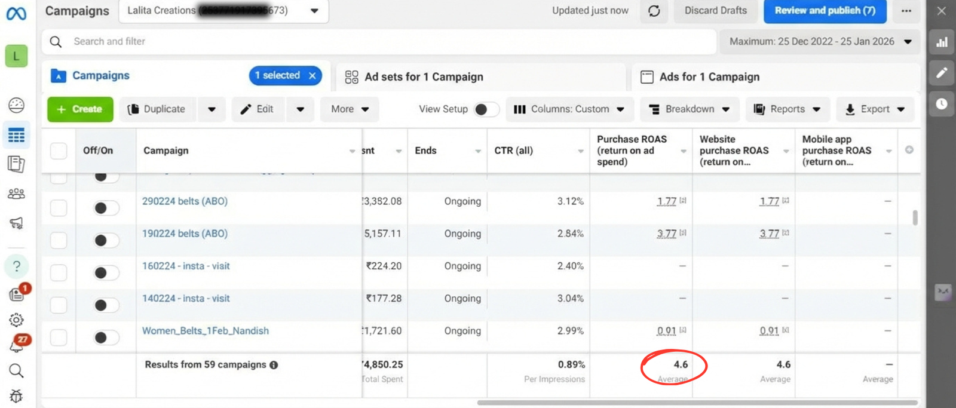
Task: Tick checkbox for 160224 - insta - visit
Action: coord(59,272)
